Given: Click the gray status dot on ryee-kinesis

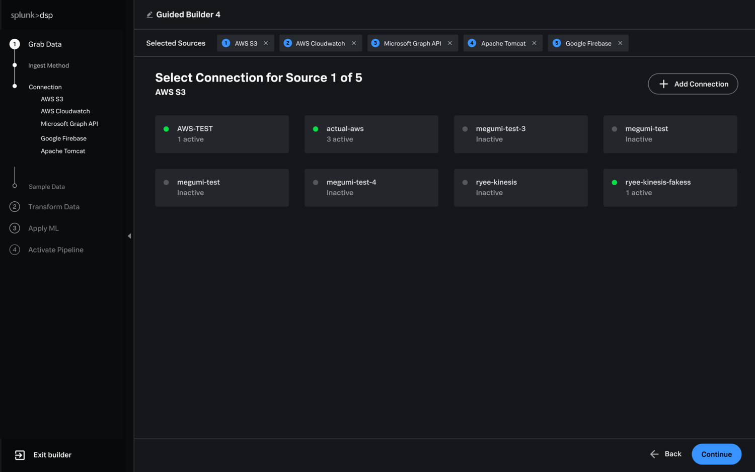Looking at the screenshot, I should coord(465,182).
